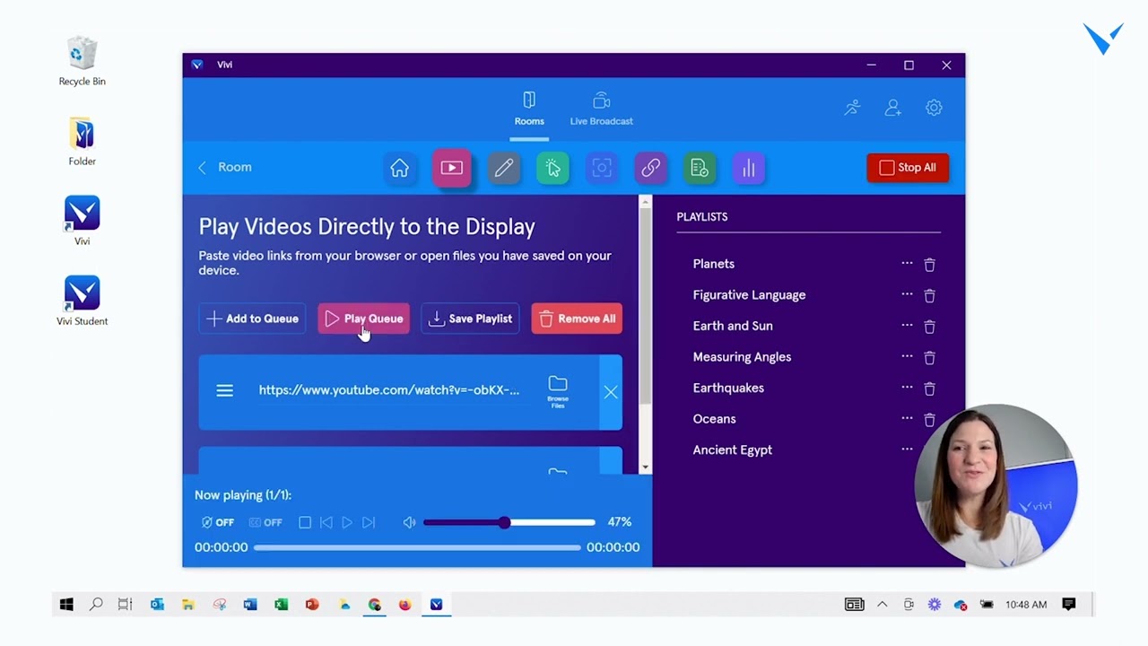The width and height of the screenshot is (1148, 646).
Task: Open options menu for Oceans playlist
Action: pyautogui.click(x=907, y=418)
